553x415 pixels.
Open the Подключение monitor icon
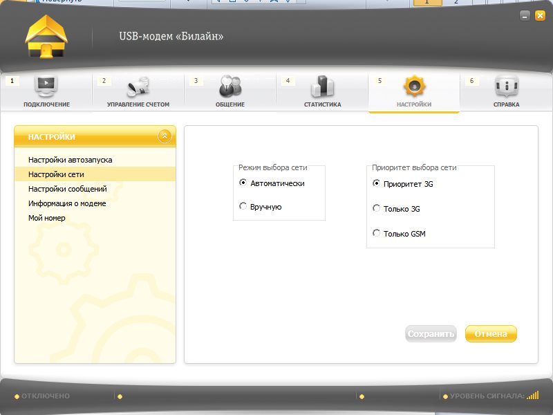[46, 86]
